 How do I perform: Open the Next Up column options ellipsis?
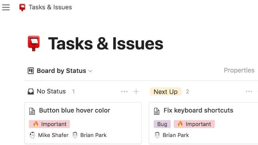pyautogui.click(x=249, y=91)
